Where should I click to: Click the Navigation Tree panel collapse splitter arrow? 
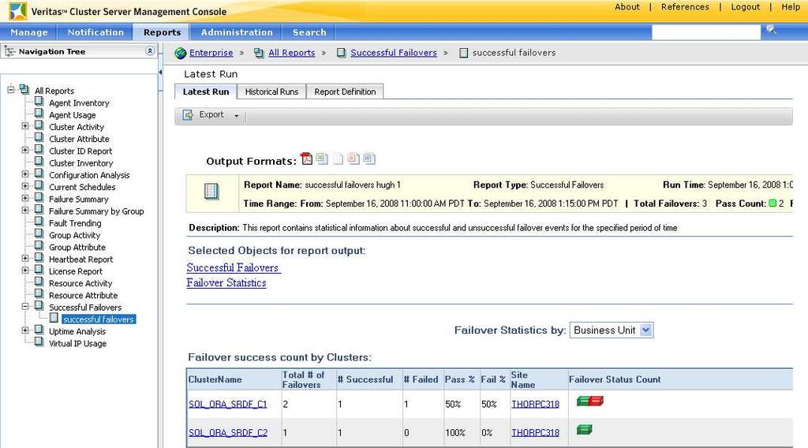click(160, 73)
